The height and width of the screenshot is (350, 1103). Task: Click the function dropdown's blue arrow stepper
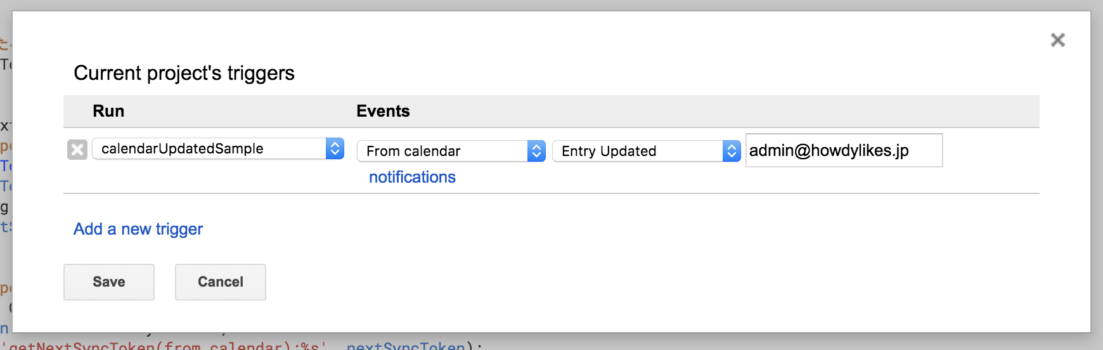coord(335,148)
